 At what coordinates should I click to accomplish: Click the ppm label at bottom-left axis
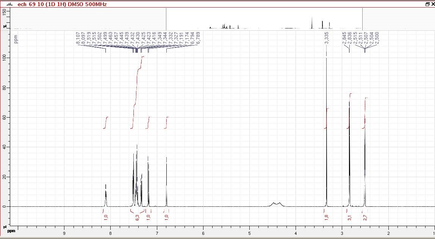tap(11, 231)
